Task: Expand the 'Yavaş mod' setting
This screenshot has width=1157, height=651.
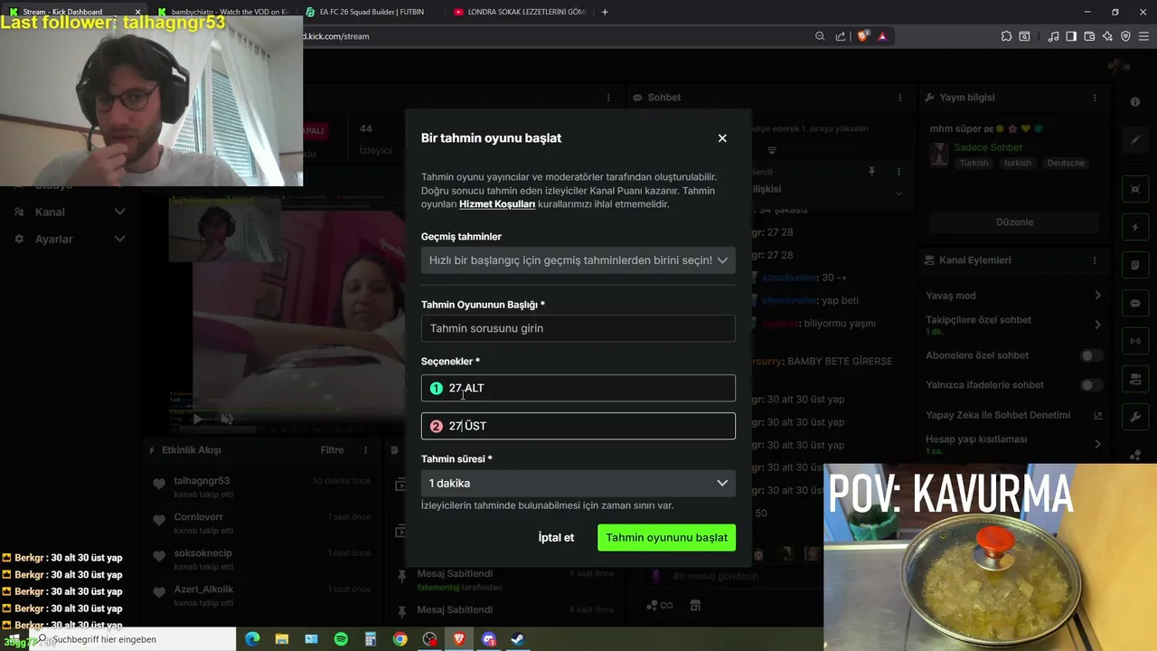Action: 1097,296
